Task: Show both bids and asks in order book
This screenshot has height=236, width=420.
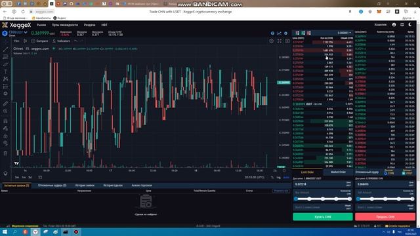Action: (x=297, y=33)
